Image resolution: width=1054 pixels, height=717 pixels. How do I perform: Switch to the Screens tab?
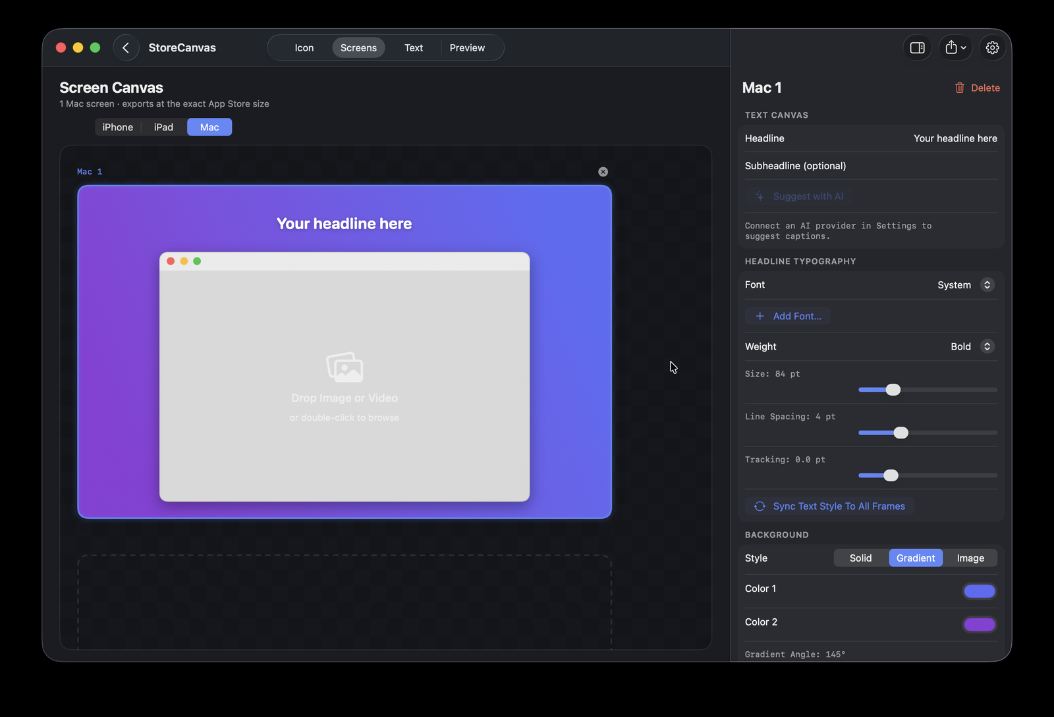point(358,47)
